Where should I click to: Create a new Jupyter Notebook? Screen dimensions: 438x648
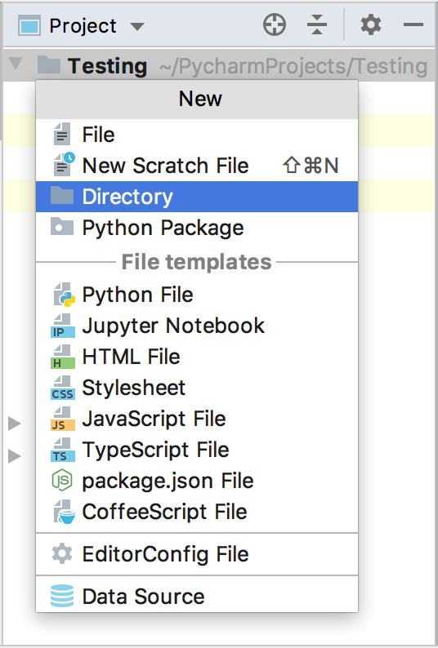click(x=197, y=326)
